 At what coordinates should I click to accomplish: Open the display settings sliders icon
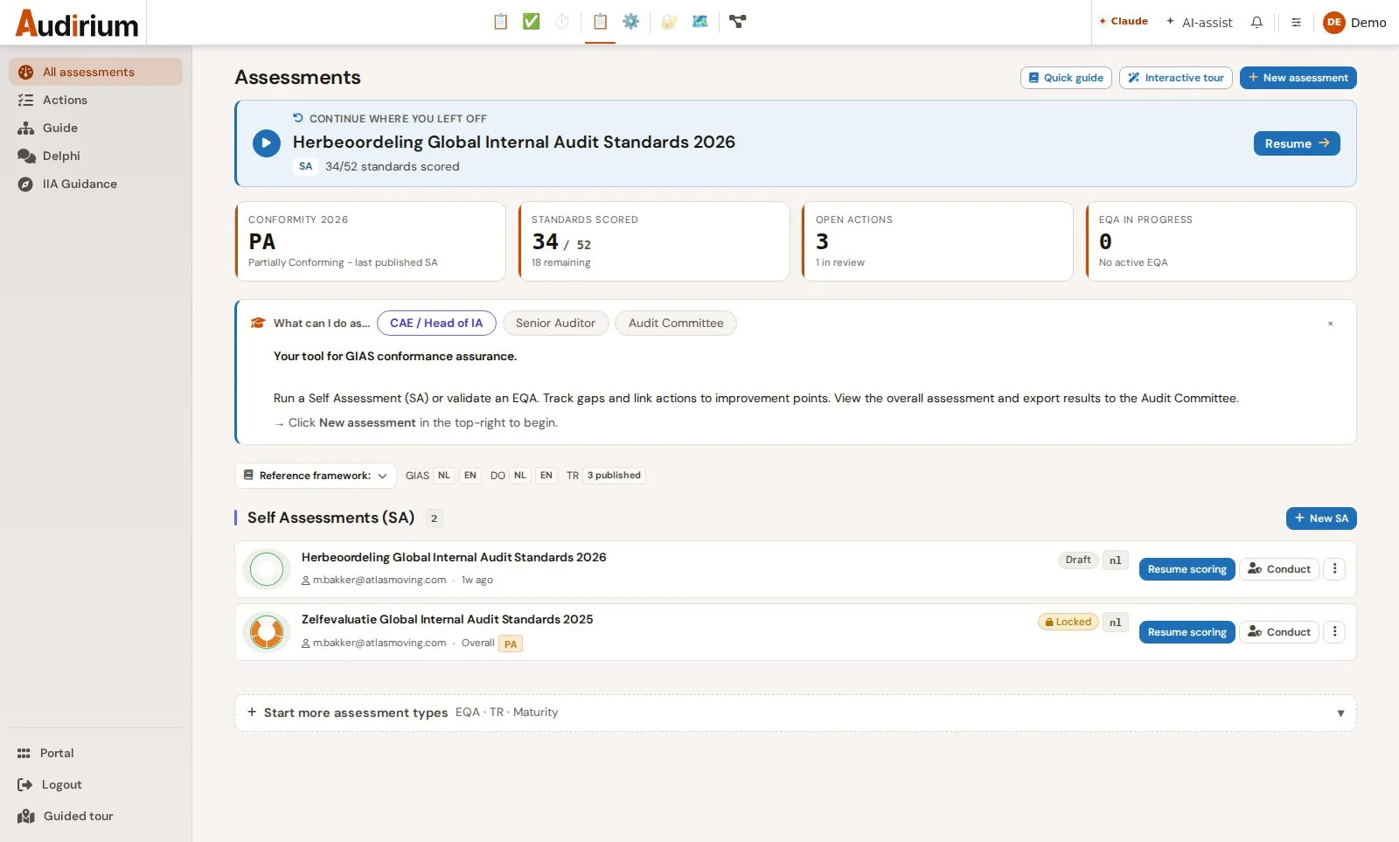[x=1296, y=23]
